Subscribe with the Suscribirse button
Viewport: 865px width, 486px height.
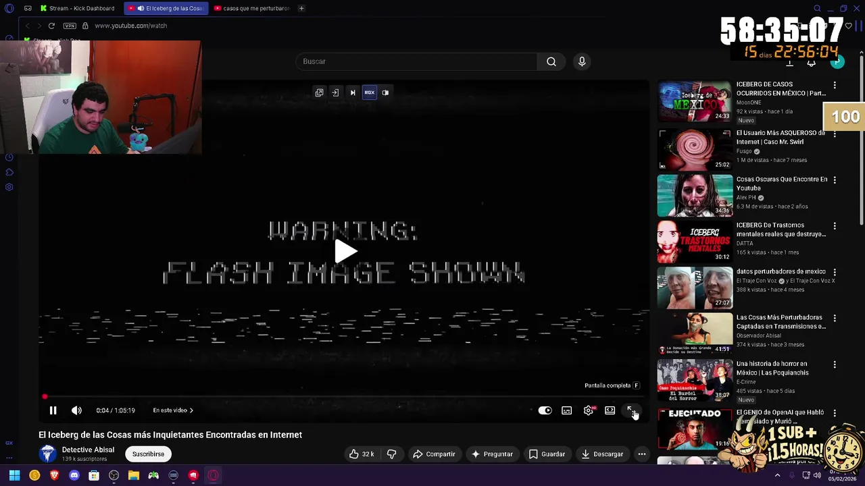(x=148, y=454)
